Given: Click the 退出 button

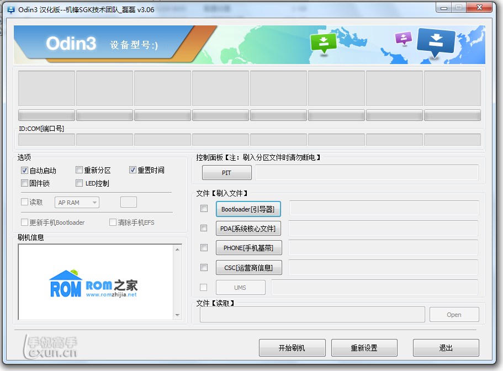Looking at the screenshot, I should (x=446, y=348).
